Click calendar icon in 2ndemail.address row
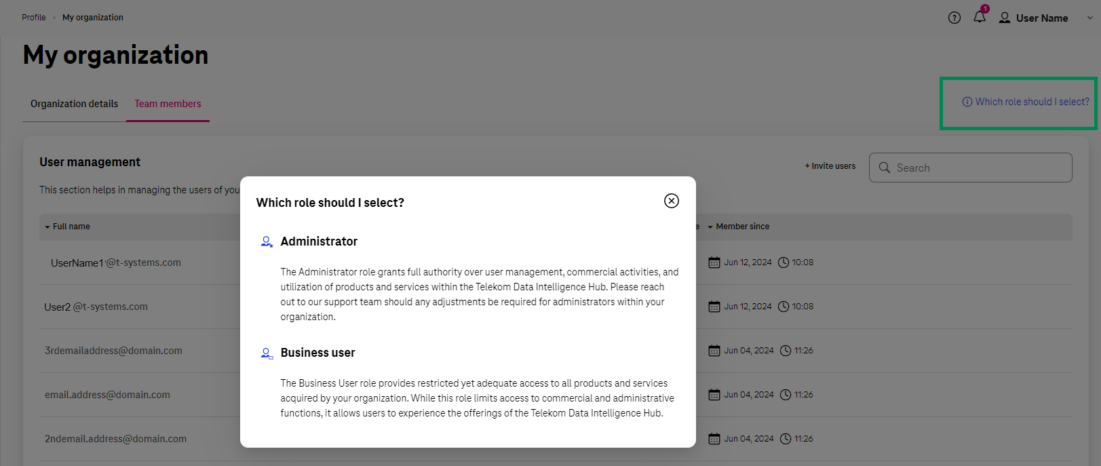This screenshot has height=466, width=1101. [x=714, y=439]
